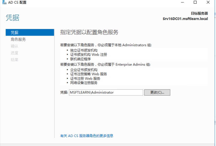The image size is (216, 146).
Task: Click the local Administrators group requirement text
Action: [x=106, y=45]
